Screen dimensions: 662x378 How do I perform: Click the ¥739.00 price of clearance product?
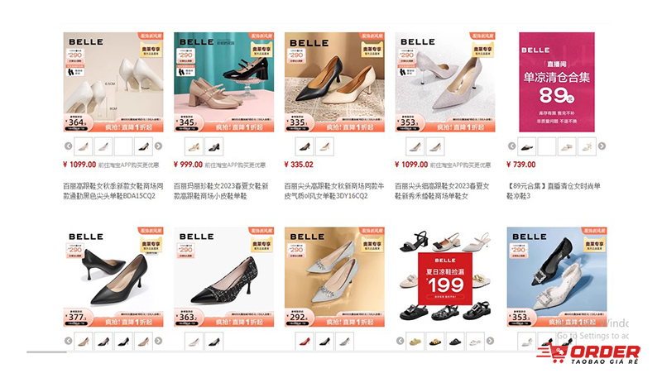(521, 165)
